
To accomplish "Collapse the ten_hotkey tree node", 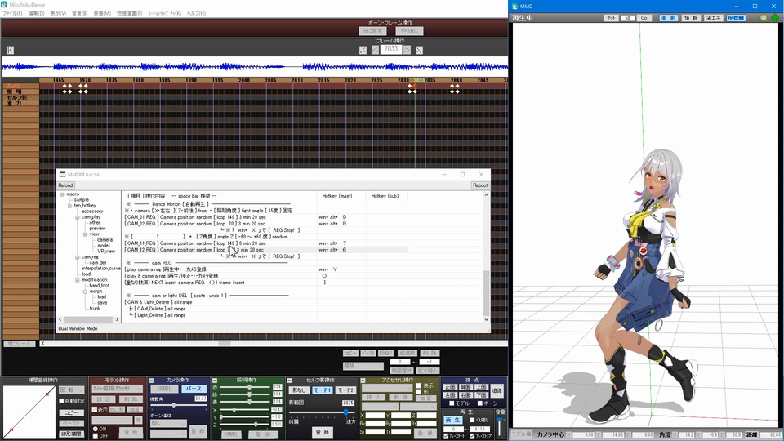I will click(70, 206).
